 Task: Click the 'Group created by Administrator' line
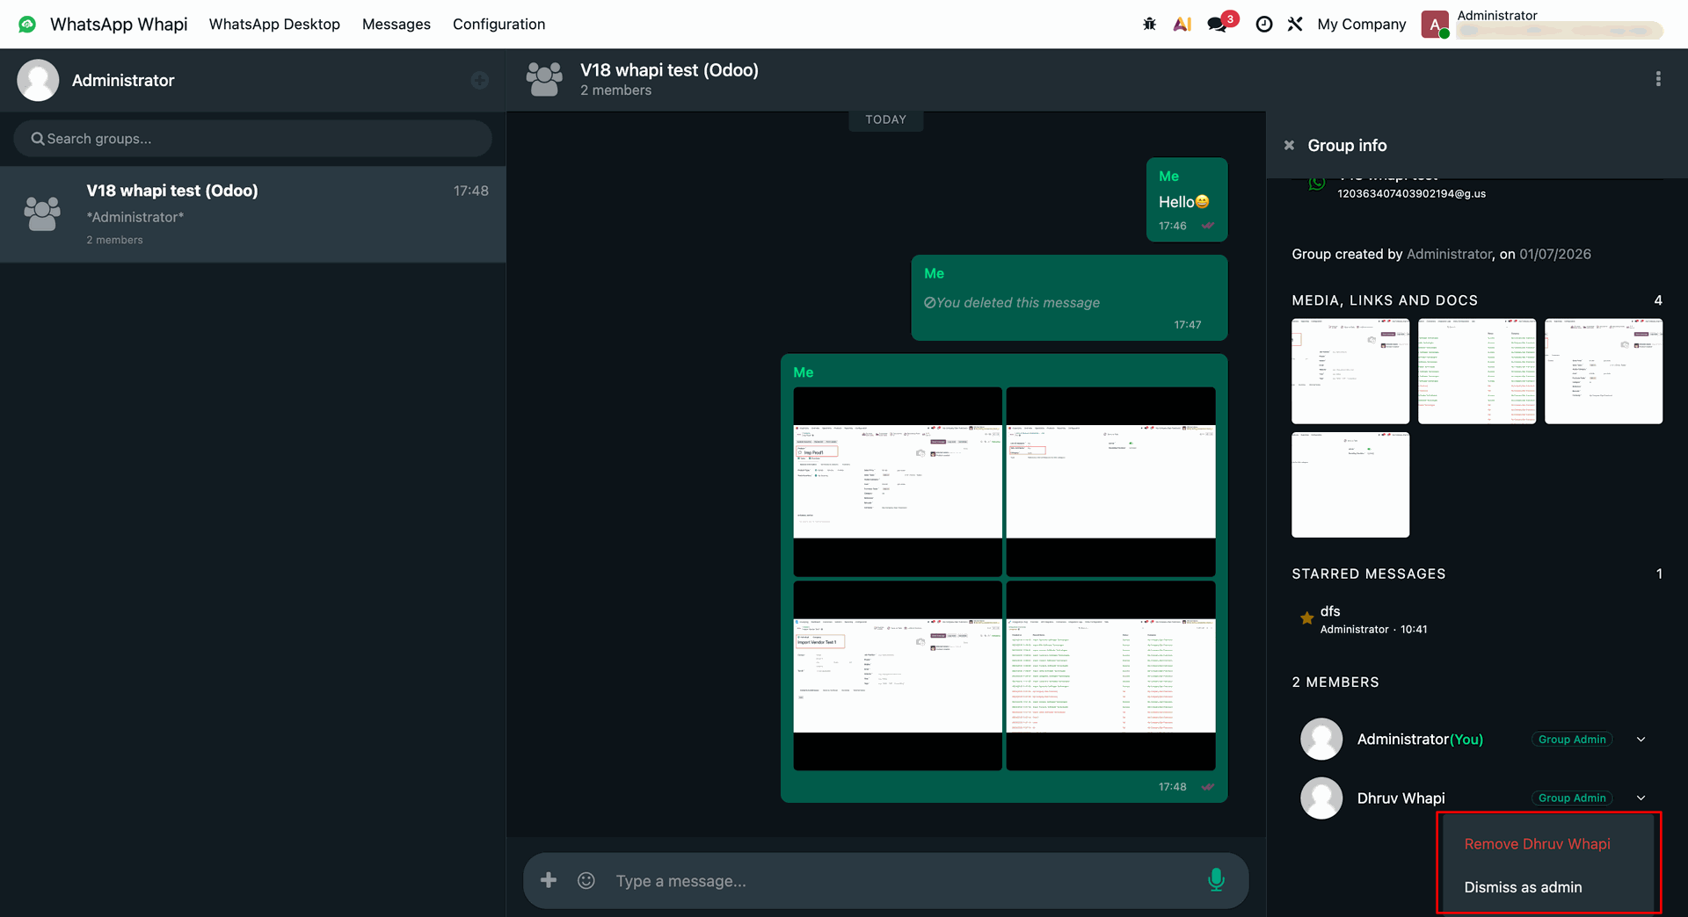point(1441,255)
